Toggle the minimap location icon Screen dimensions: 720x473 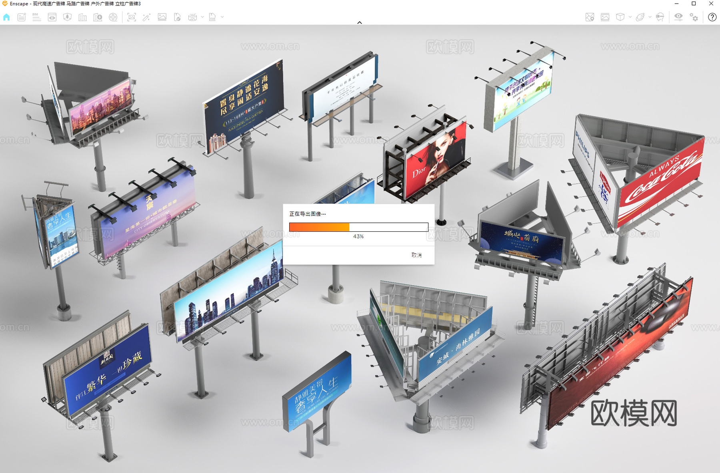(590, 17)
